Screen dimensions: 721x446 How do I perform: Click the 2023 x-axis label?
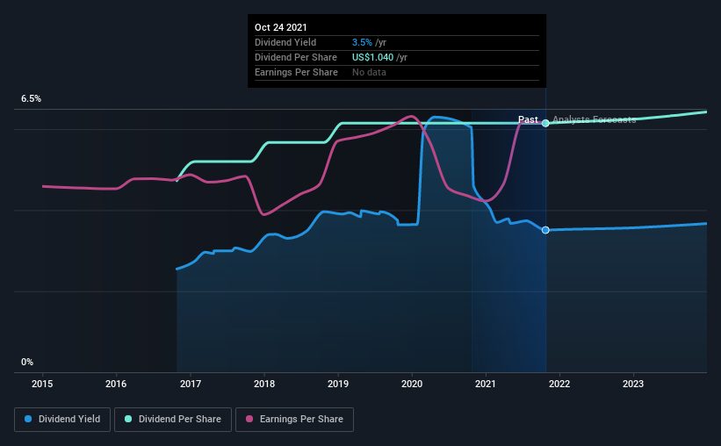coord(633,384)
